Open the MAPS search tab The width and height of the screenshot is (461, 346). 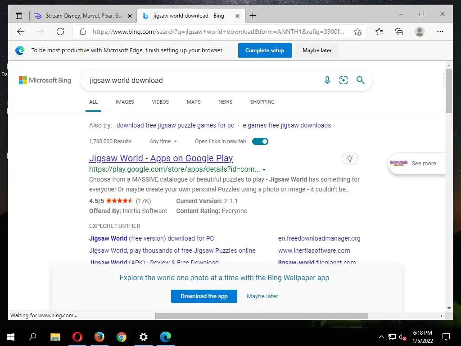coord(194,102)
